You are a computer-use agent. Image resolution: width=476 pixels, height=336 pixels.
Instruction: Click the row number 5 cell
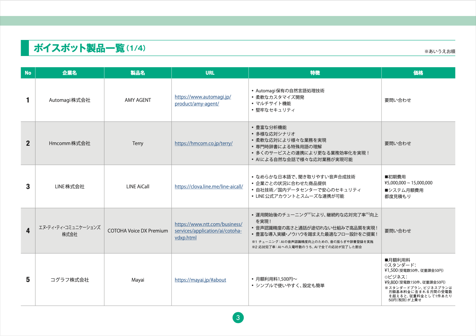click(x=28, y=280)
